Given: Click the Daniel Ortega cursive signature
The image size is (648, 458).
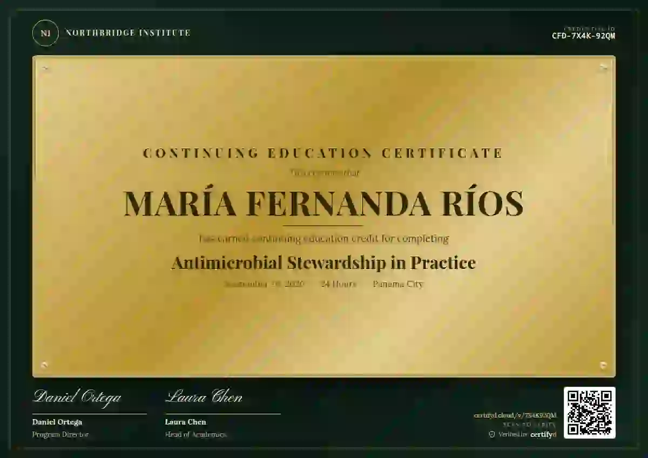Looking at the screenshot, I should click(77, 397).
